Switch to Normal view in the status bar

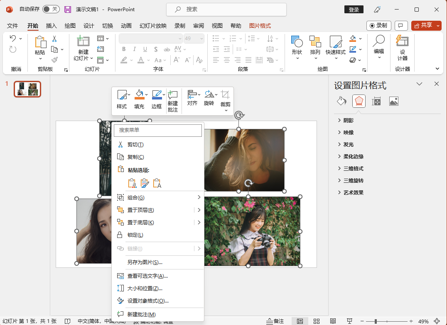click(300, 321)
